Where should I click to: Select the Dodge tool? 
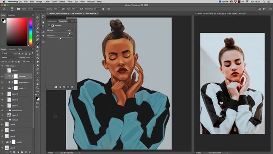coord(38,65)
